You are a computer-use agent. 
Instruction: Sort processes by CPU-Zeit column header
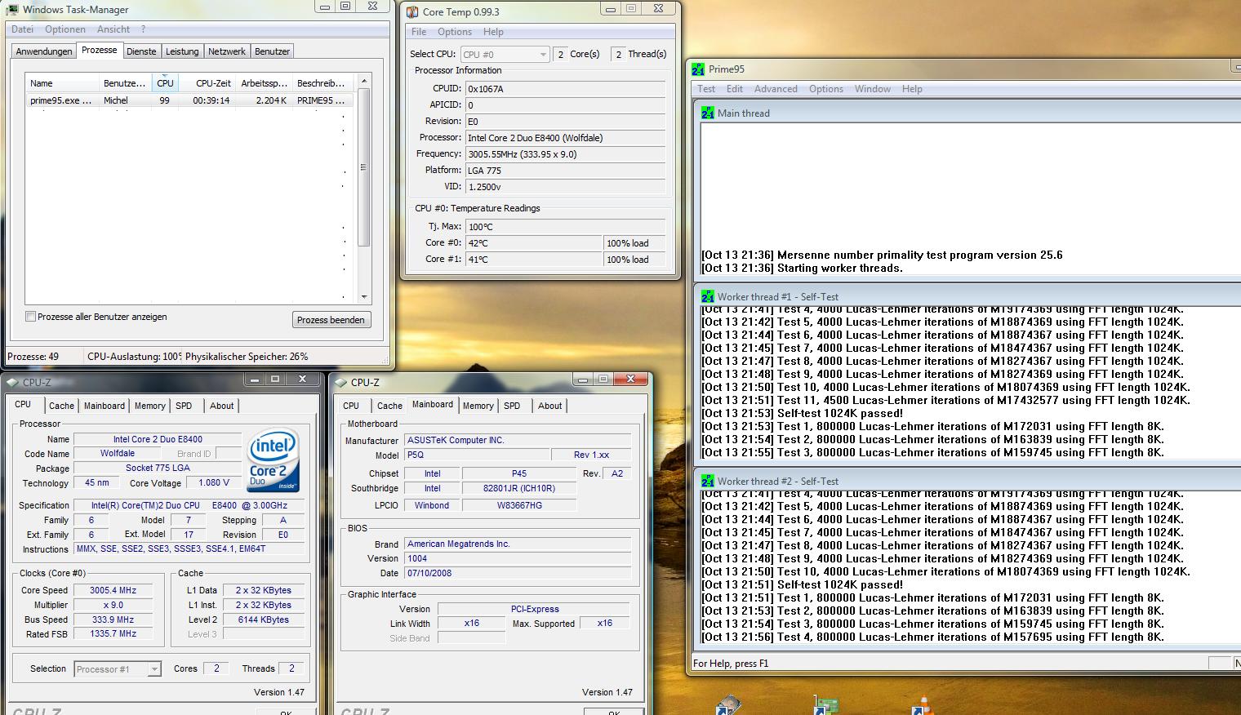click(x=208, y=83)
